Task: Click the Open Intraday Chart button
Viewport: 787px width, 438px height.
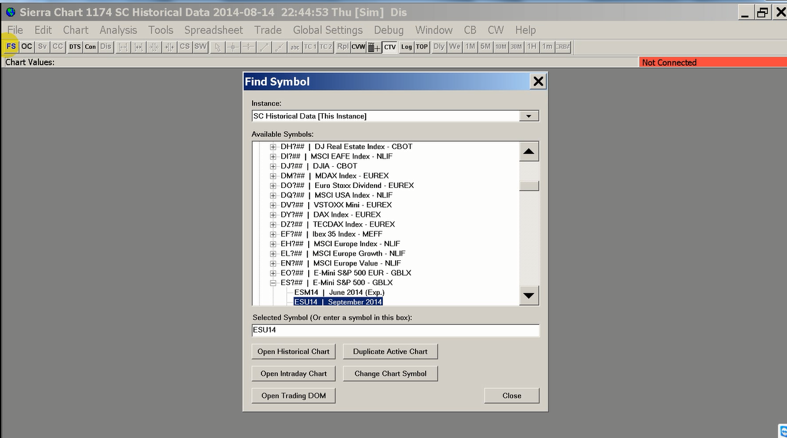Action: [x=293, y=373]
